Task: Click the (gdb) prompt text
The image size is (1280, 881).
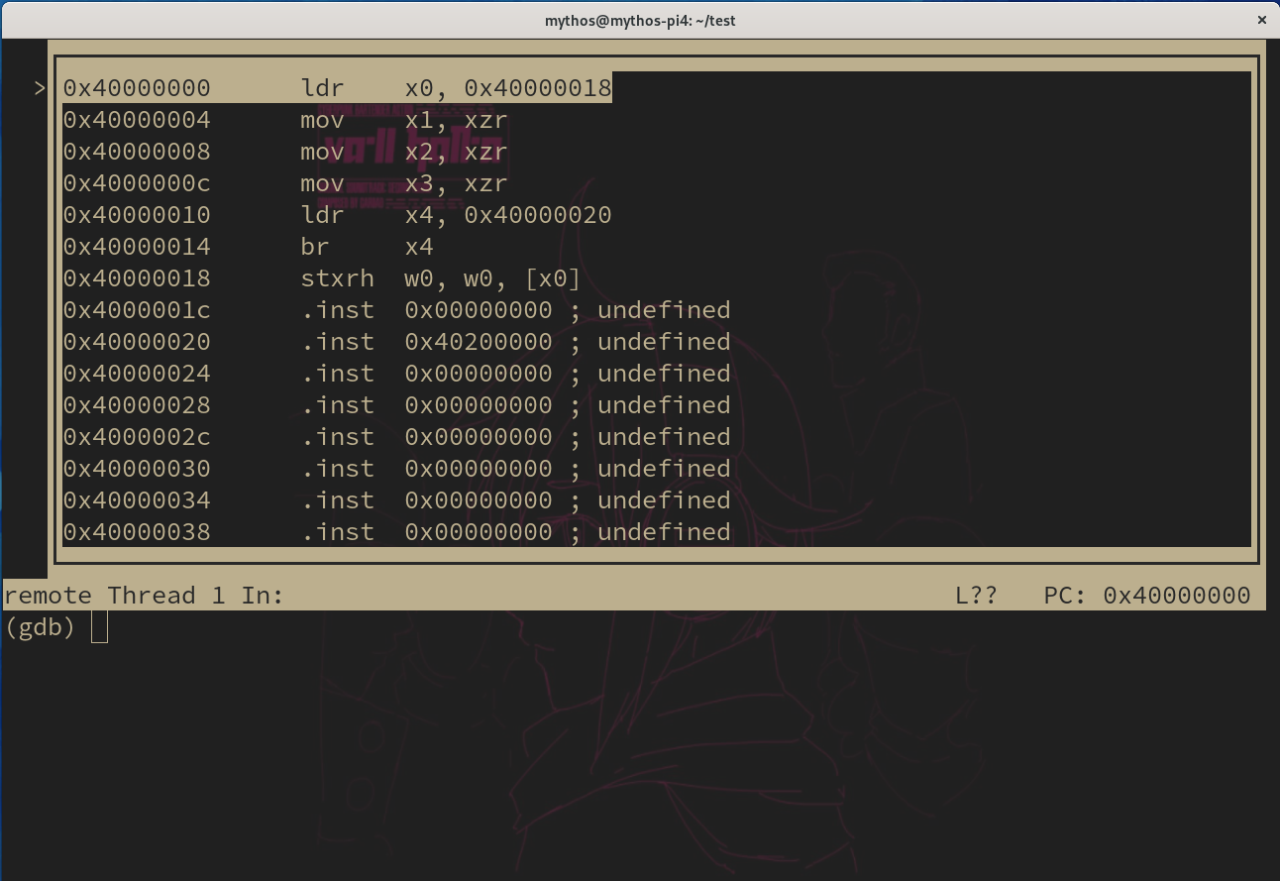Action: pos(41,627)
